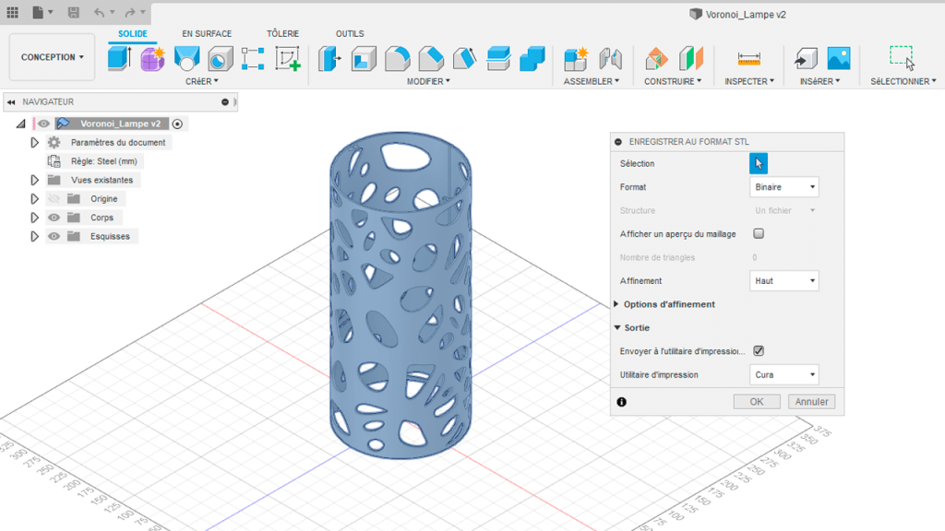Select the Offset Plane tool

point(656,59)
